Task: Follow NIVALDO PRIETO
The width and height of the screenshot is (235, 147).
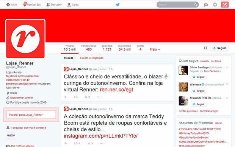Action: [198, 104]
